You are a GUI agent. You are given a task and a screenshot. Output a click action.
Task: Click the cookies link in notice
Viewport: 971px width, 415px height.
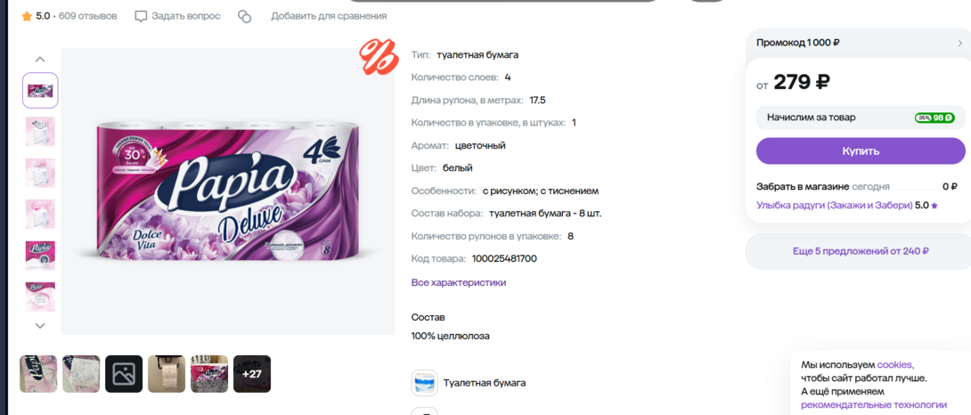click(894, 364)
